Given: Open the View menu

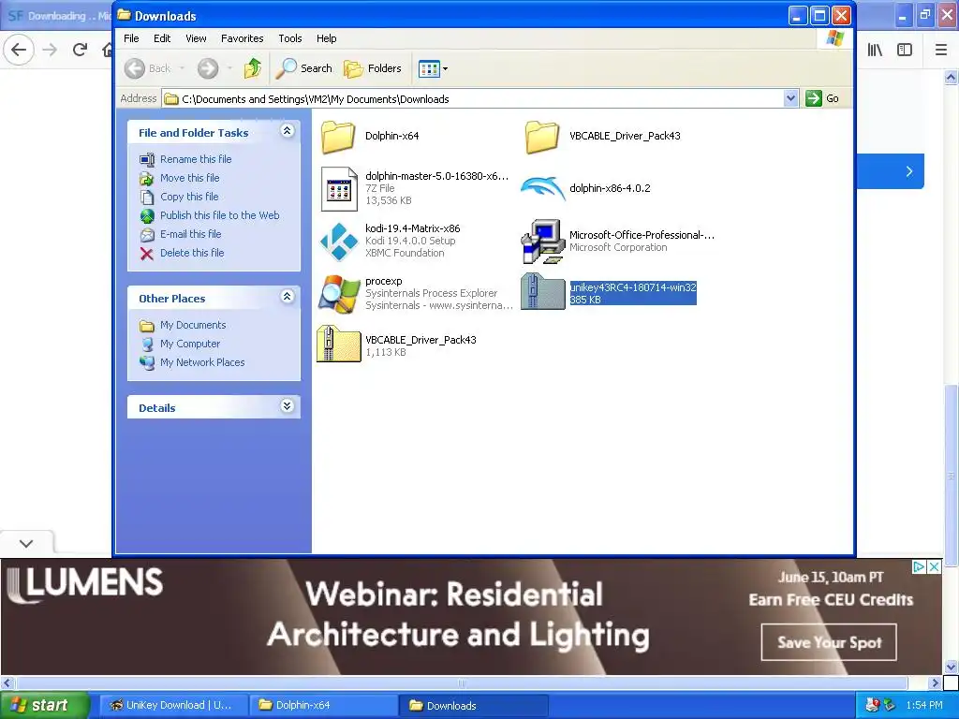Looking at the screenshot, I should [196, 37].
